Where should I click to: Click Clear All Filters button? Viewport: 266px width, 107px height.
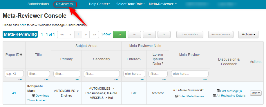click(x=190, y=35)
